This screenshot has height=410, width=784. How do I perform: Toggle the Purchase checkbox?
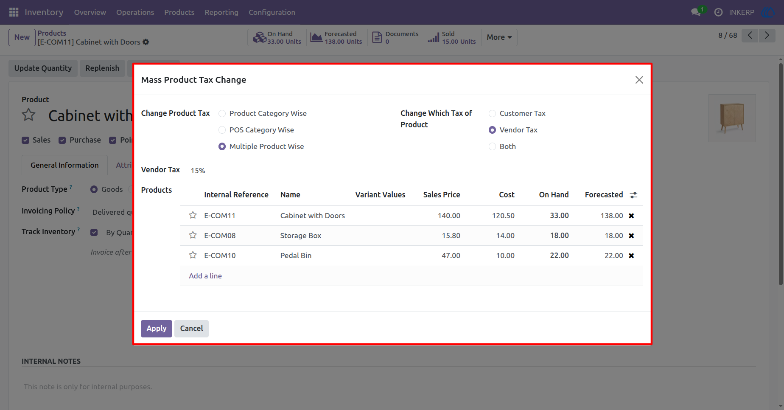coord(62,140)
